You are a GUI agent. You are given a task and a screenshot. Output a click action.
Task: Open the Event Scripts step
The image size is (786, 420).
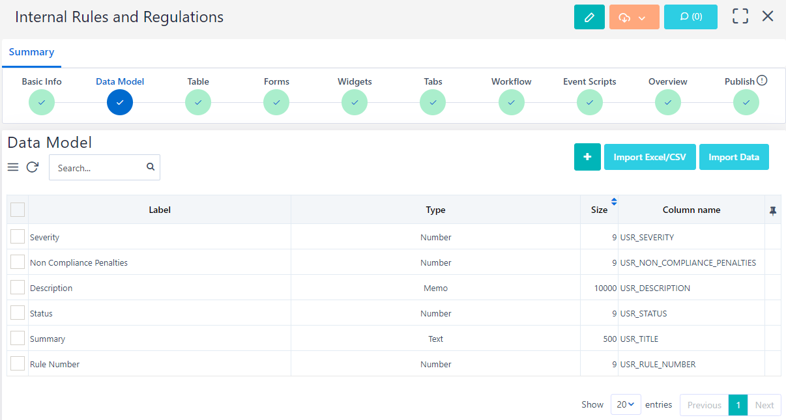(589, 102)
